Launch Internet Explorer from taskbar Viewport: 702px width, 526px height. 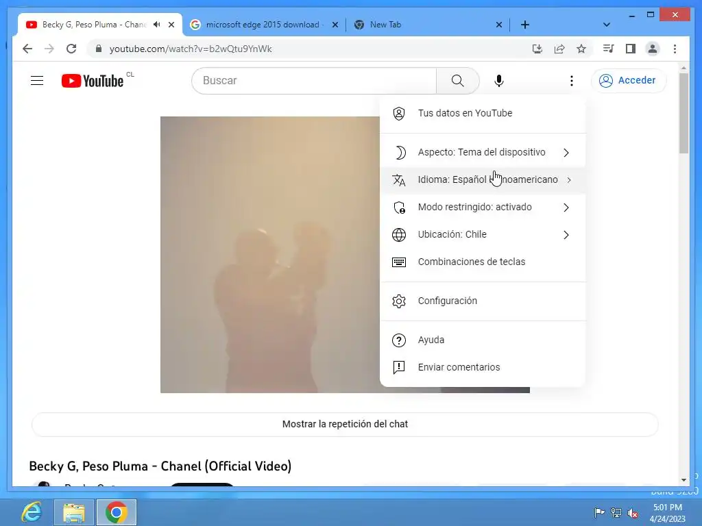(32, 512)
